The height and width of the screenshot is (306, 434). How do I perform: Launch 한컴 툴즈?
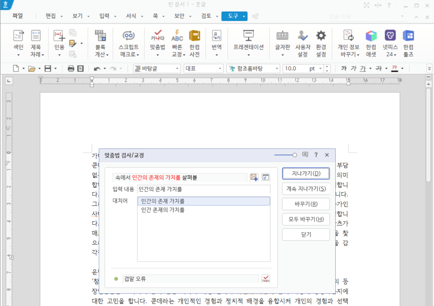[x=408, y=43]
